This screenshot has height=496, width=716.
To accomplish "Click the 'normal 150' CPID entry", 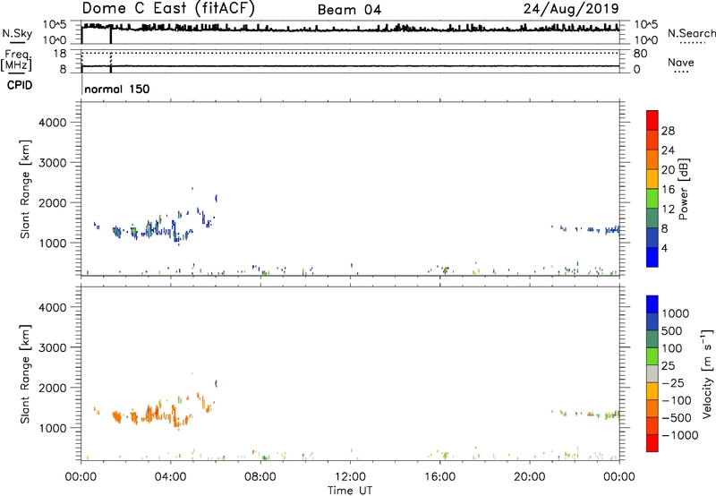I will tap(117, 89).
